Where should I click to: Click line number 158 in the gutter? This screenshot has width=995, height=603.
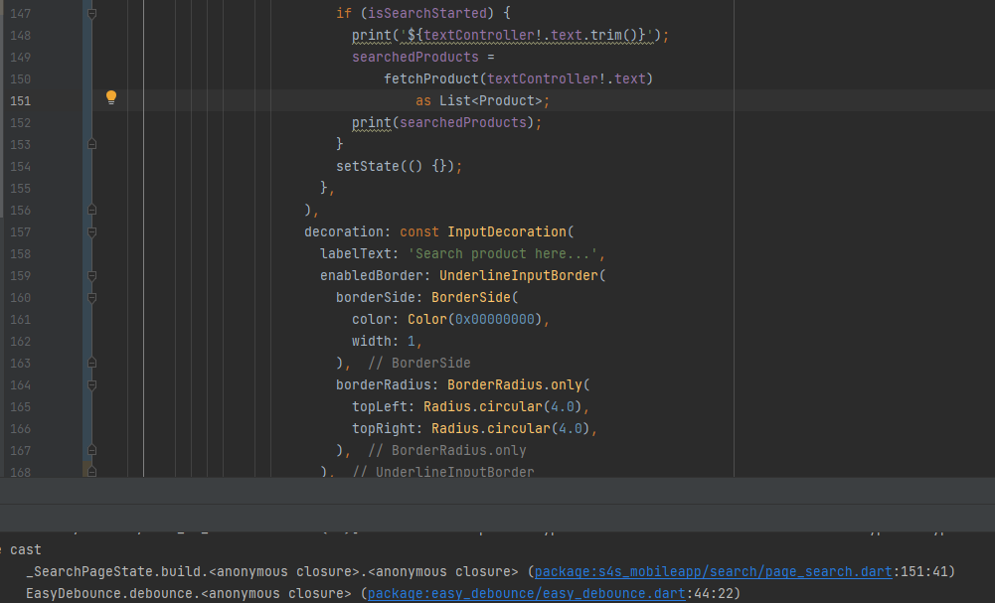pyautogui.click(x=20, y=253)
